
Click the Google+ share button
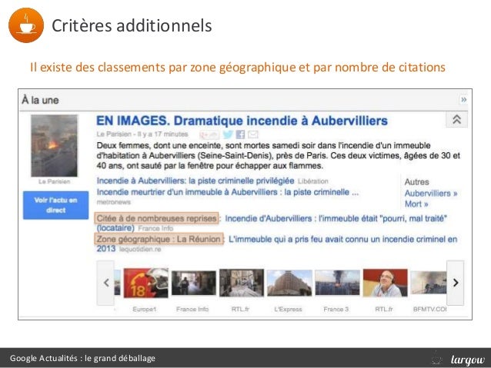click(209, 134)
